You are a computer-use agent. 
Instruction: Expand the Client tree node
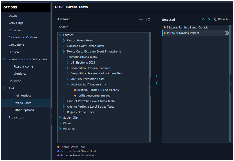(60, 123)
